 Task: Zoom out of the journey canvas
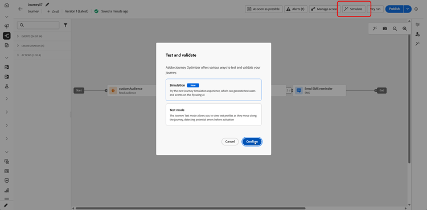click(395, 28)
